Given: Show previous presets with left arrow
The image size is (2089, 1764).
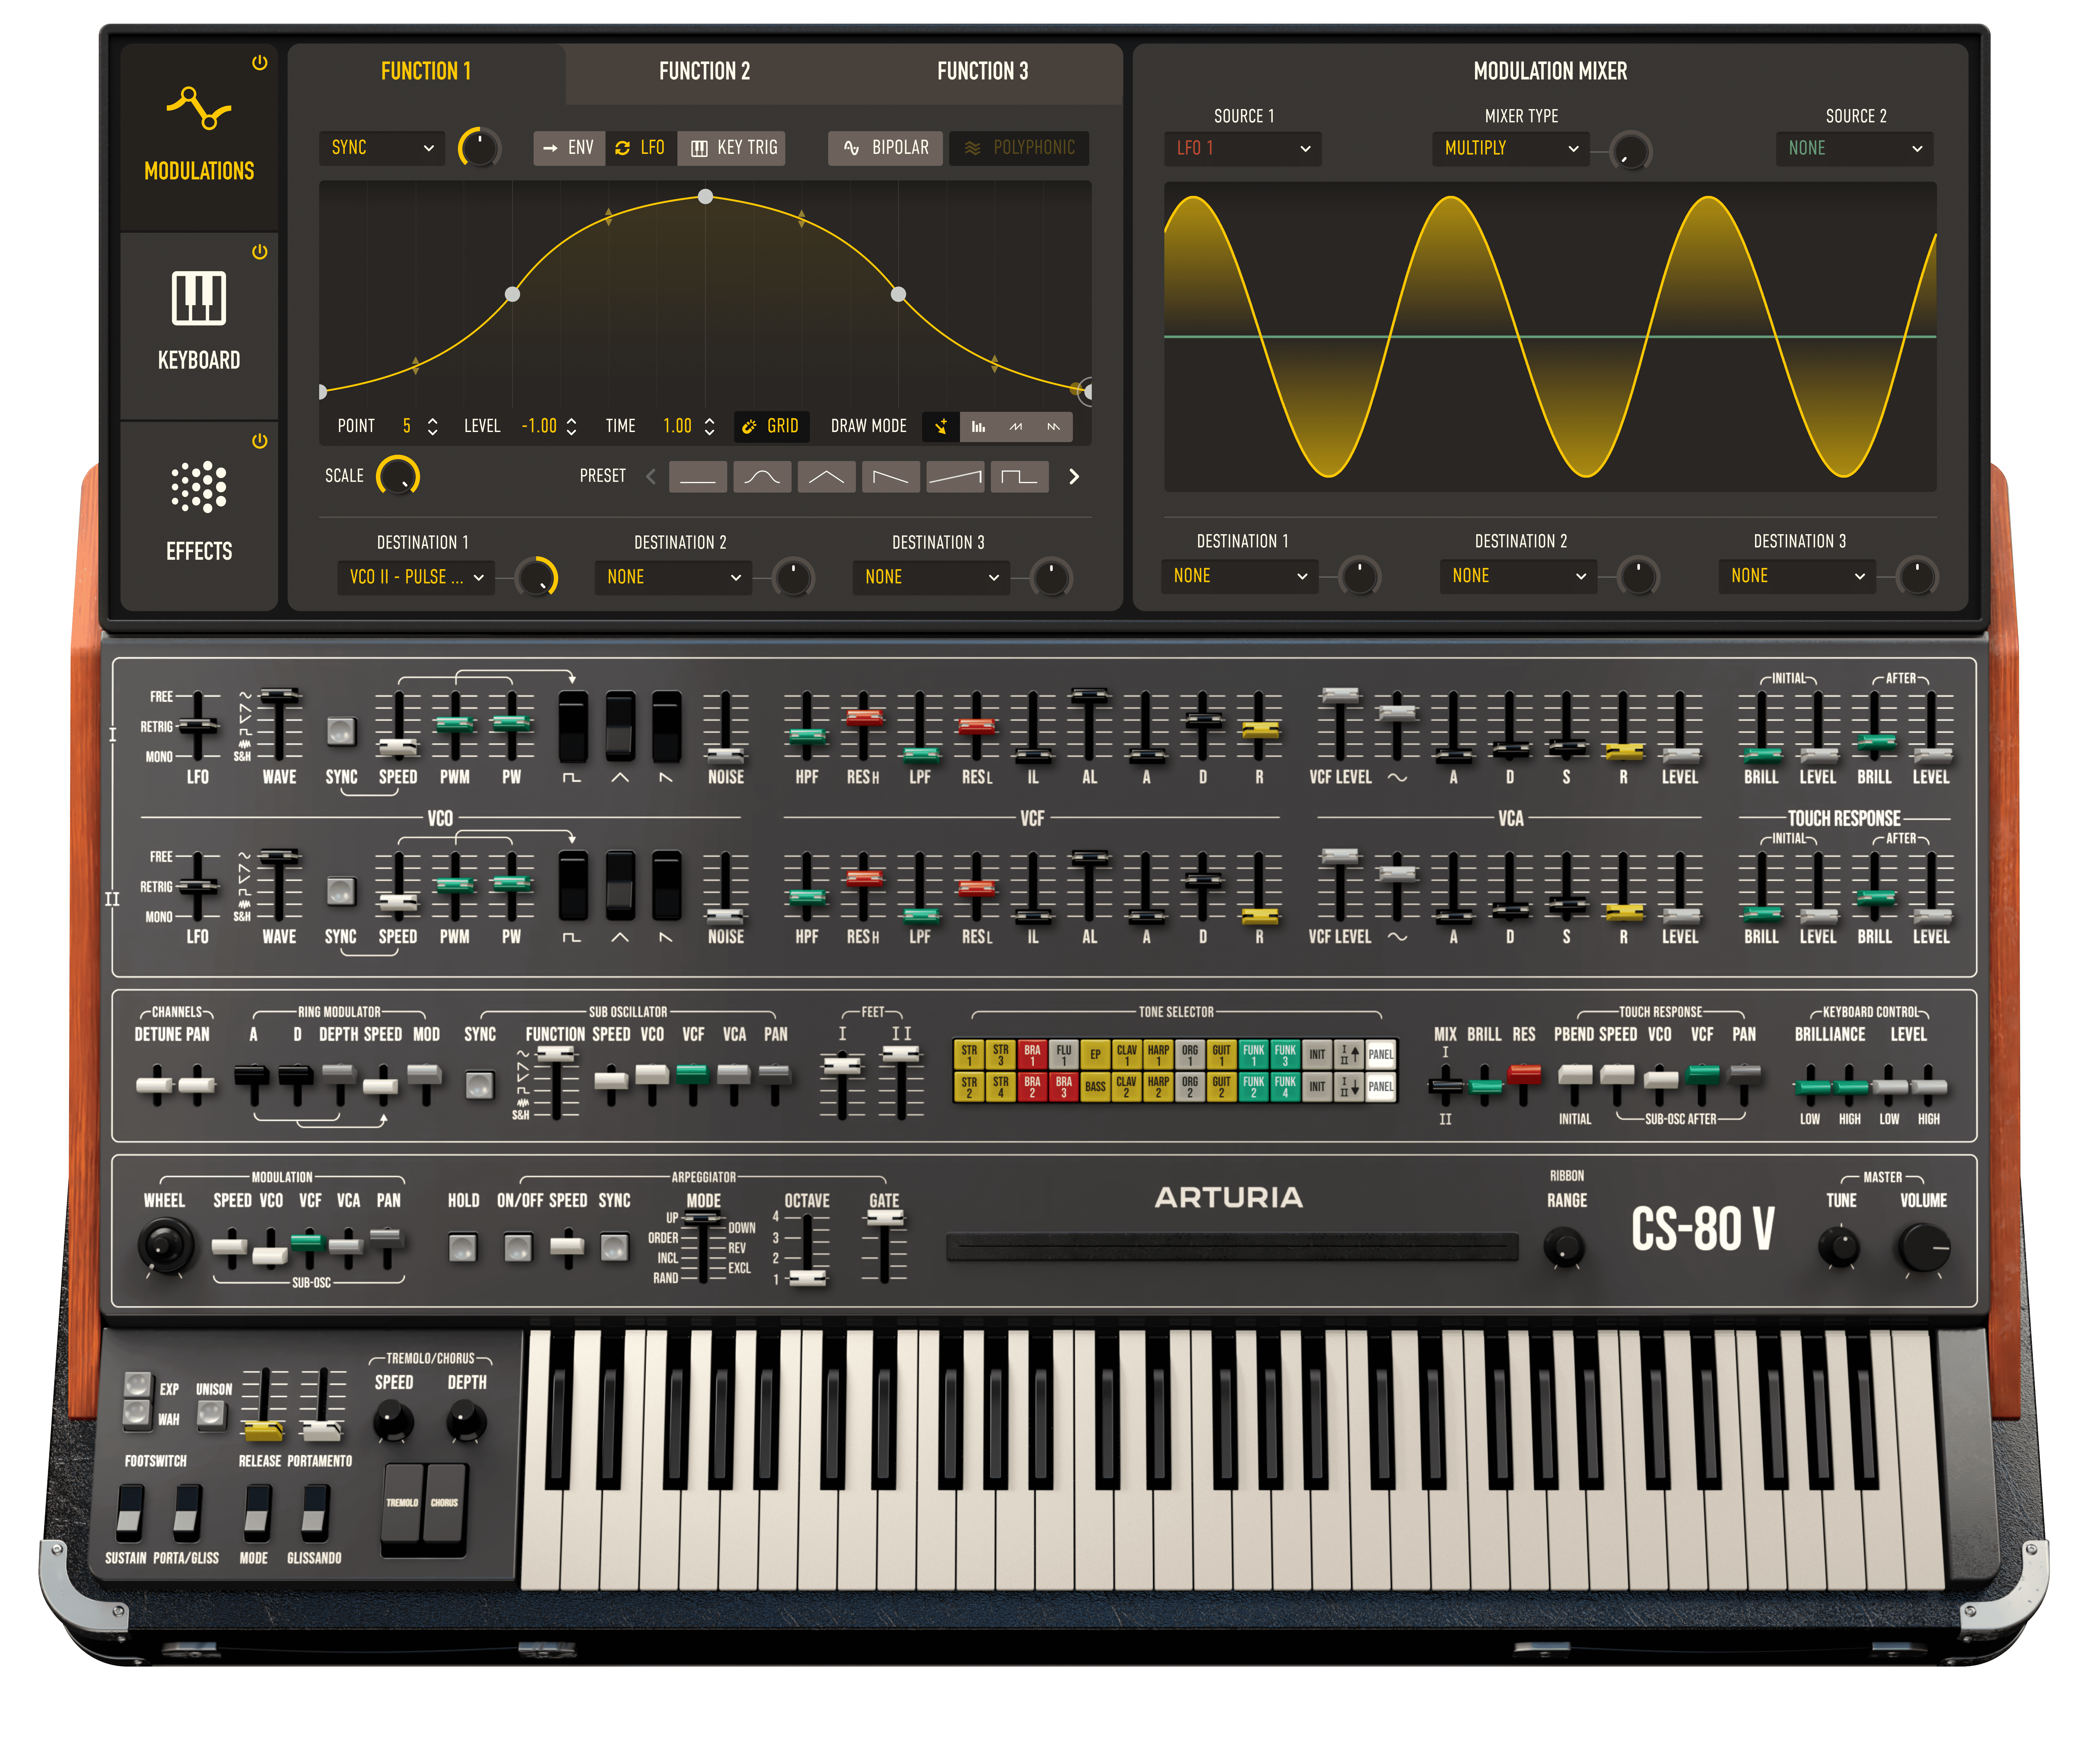Looking at the screenshot, I should pos(651,477).
